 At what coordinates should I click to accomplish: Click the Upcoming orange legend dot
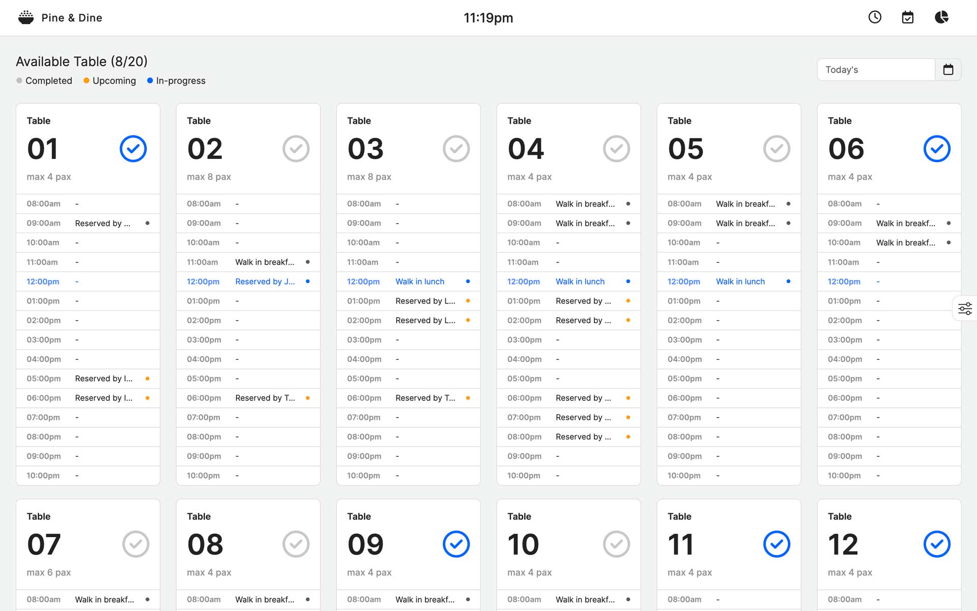pyautogui.click(x=87, y=80)
